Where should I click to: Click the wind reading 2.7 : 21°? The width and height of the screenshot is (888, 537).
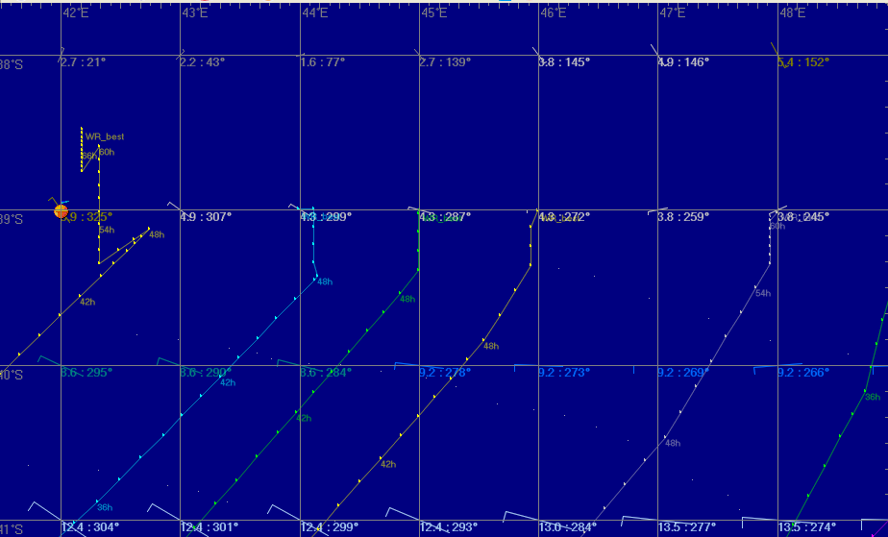point(83,62)
